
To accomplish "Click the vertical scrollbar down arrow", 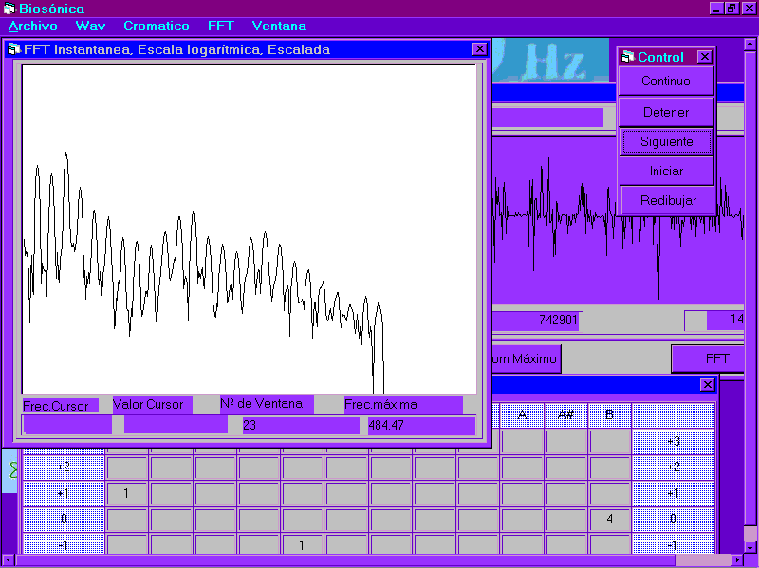I will click(750, 546).
